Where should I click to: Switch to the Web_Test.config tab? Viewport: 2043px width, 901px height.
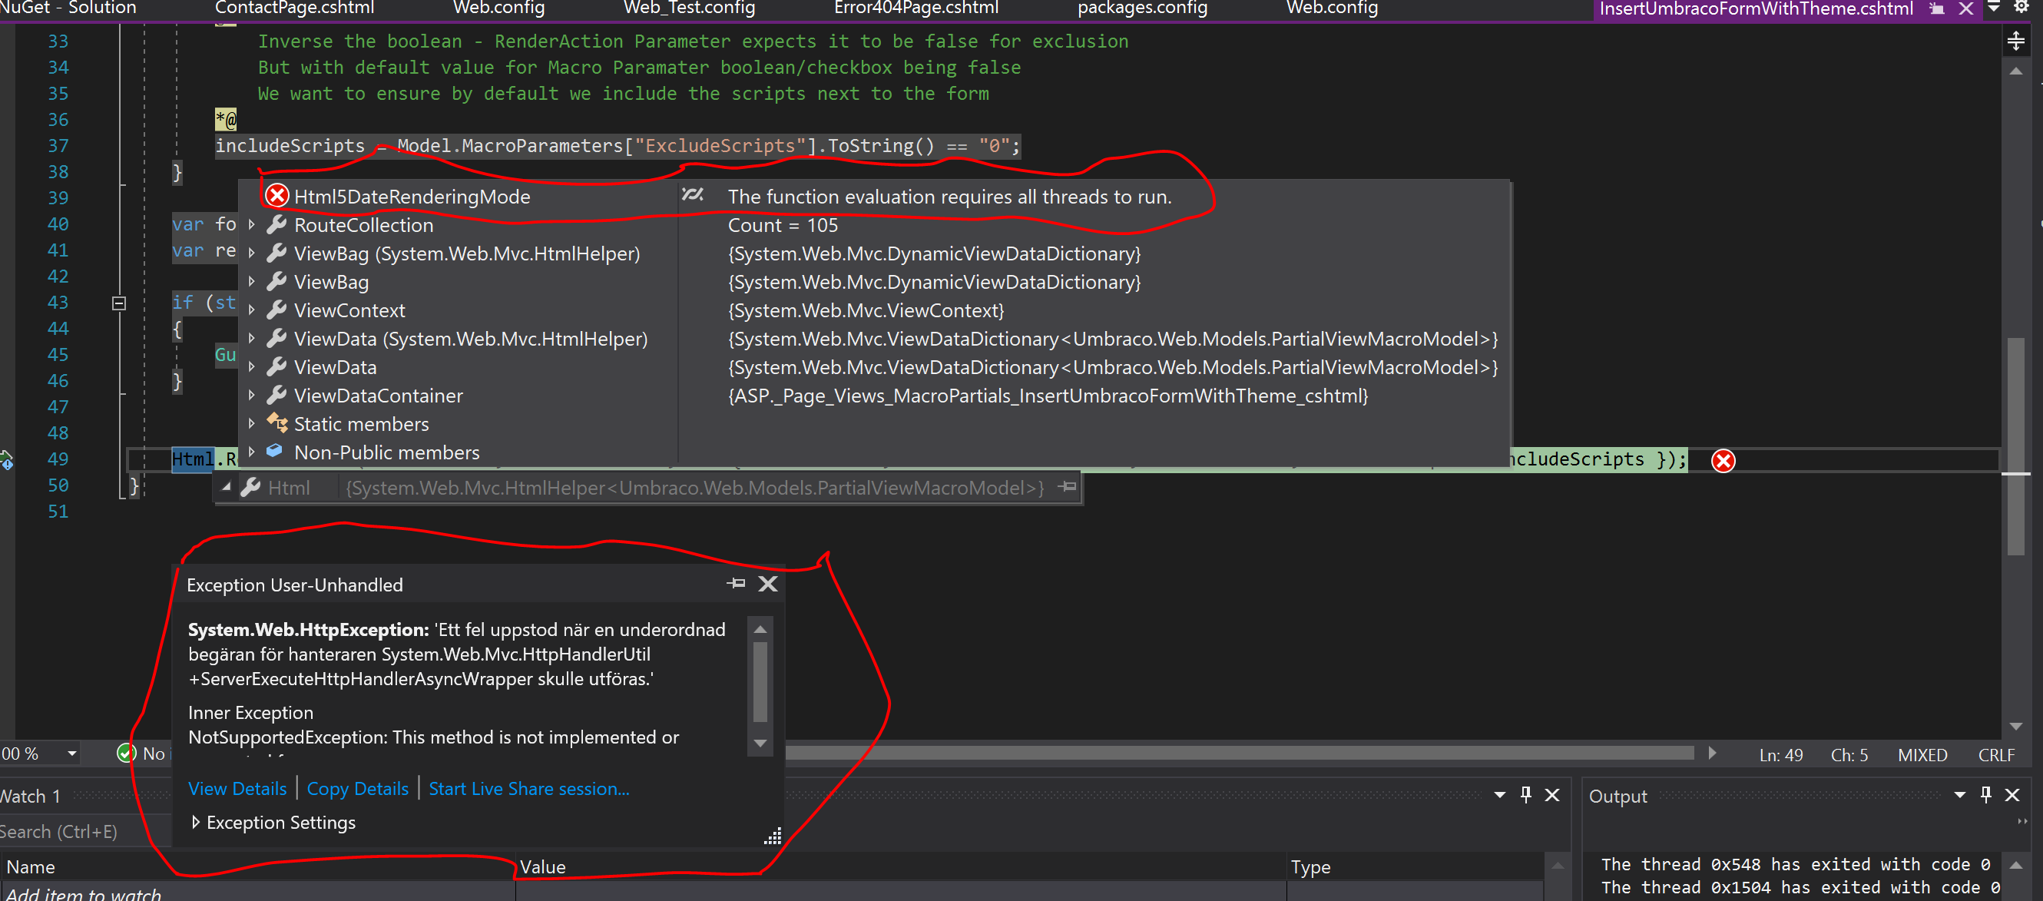pos(689,8)
